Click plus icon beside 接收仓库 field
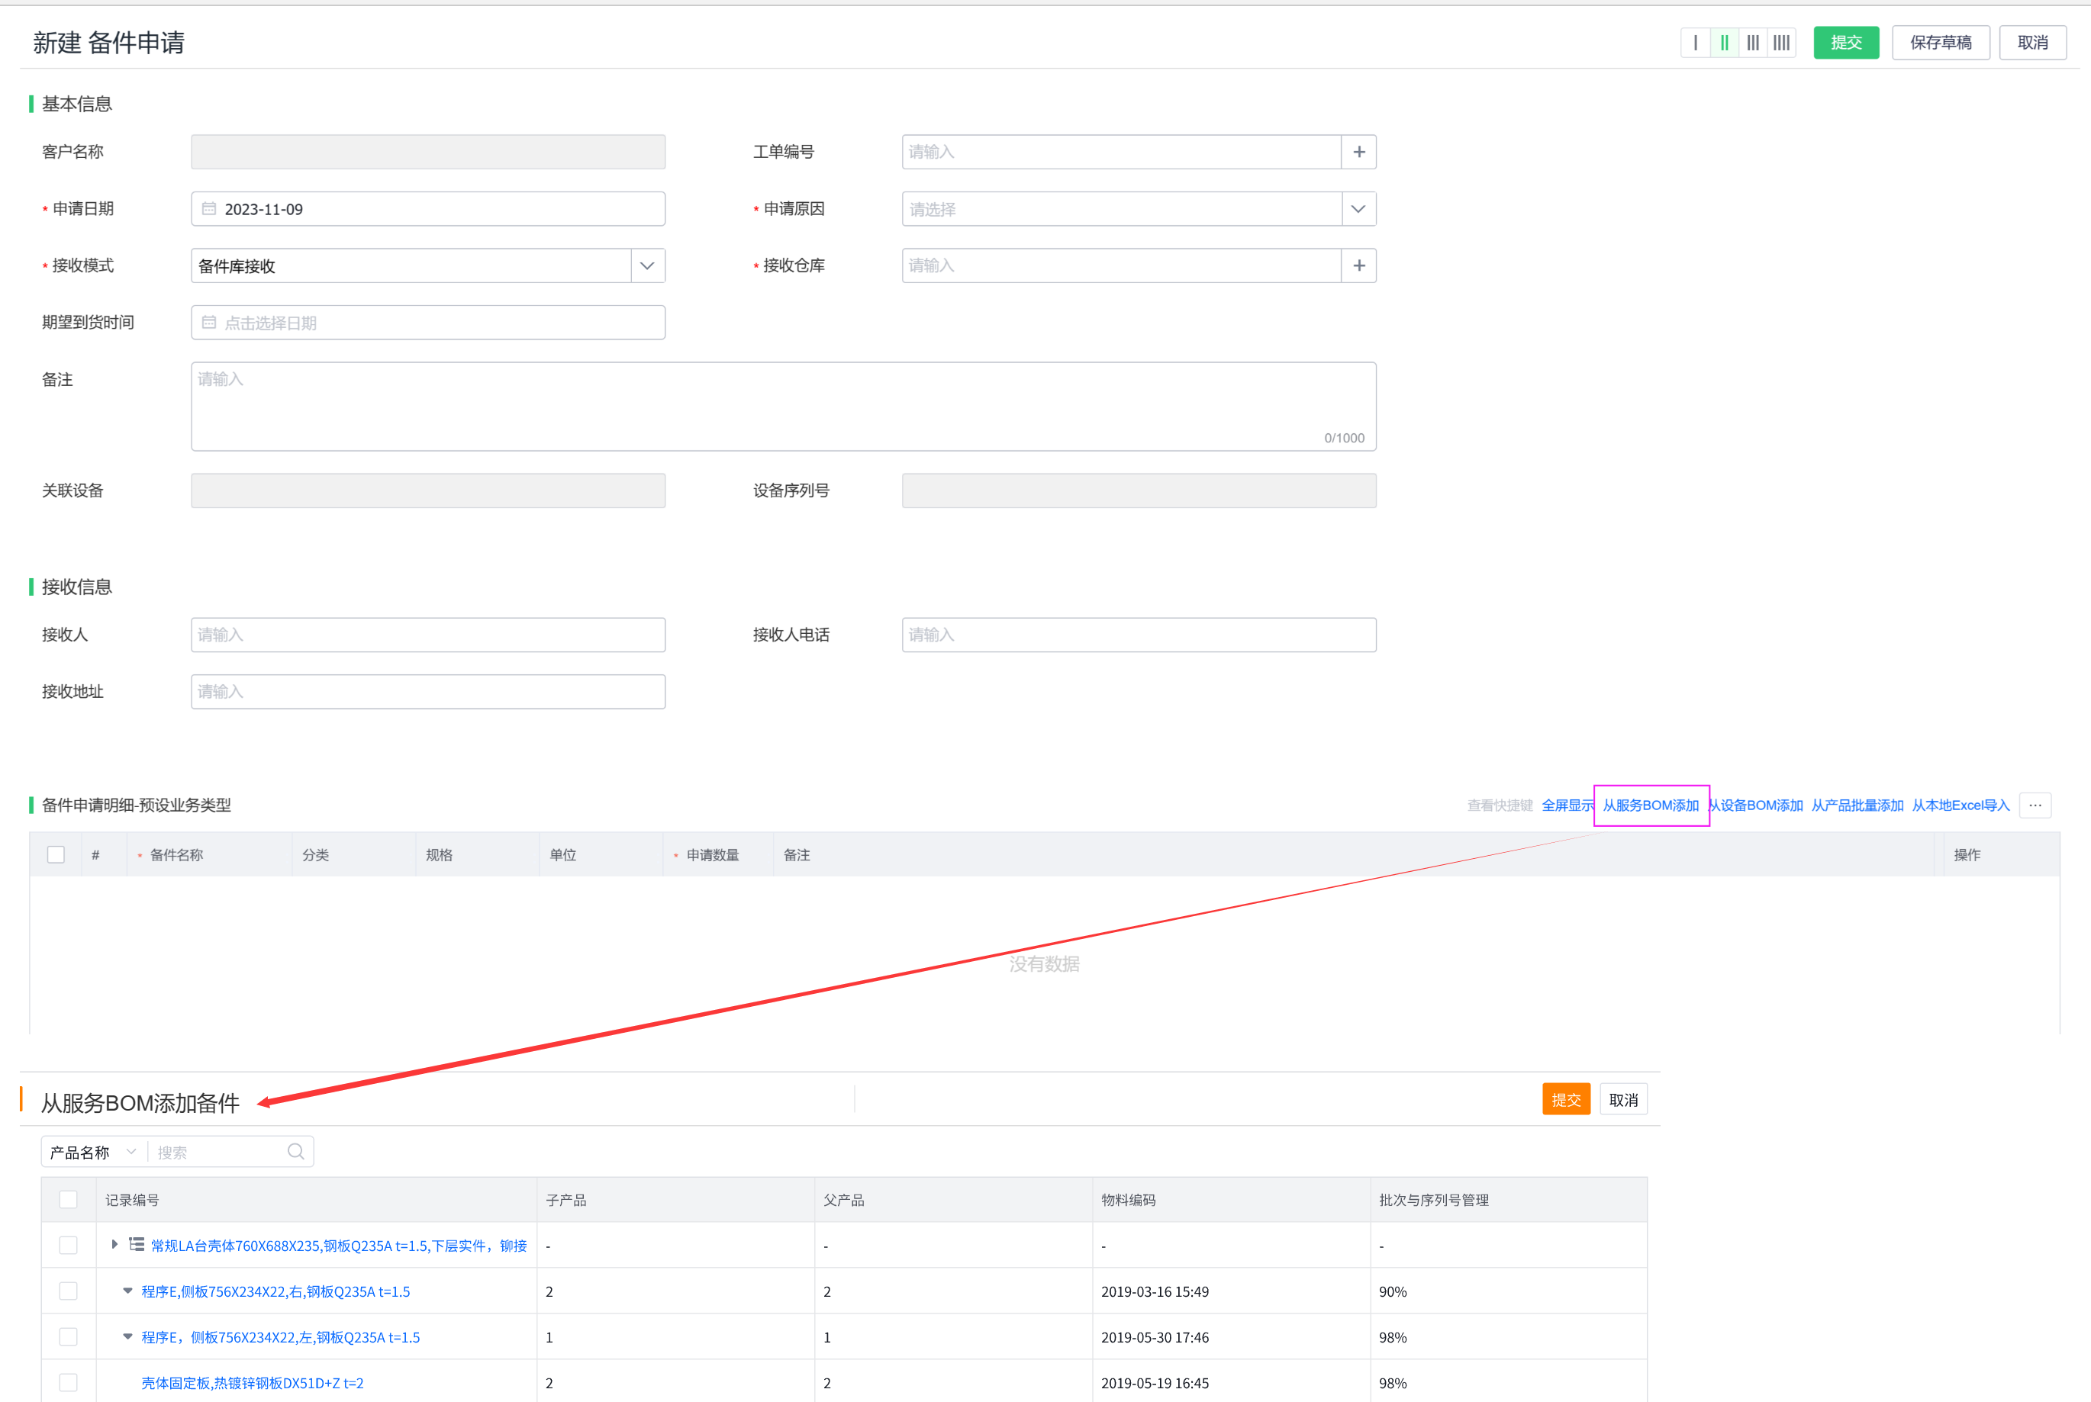 pyautogui.click(x=1358, y=265)
